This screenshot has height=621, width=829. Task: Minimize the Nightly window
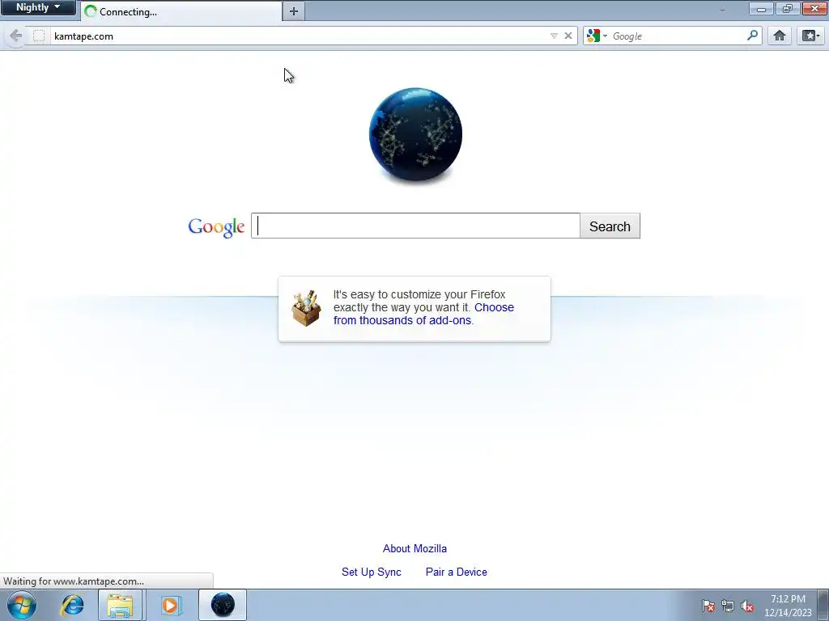click(x=761, y=9)
